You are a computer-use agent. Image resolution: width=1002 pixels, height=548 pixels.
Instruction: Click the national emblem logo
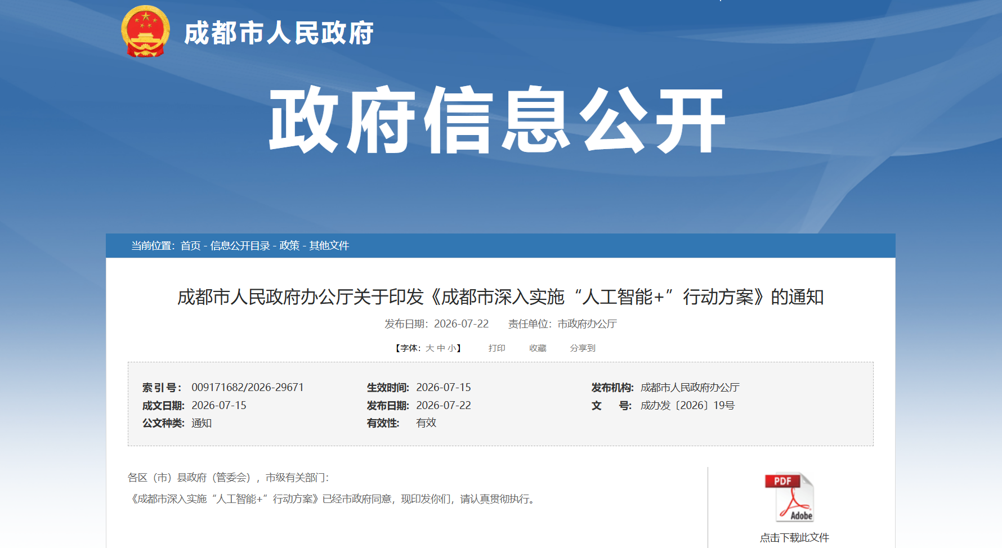click(145, 32)
